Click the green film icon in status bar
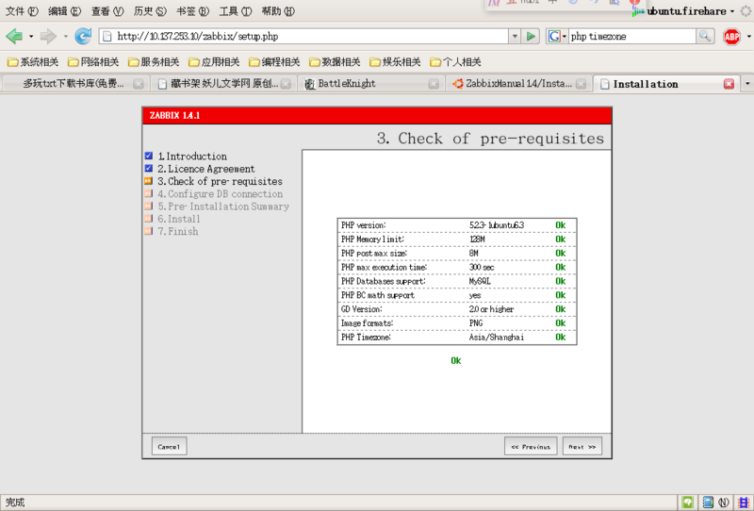The image size is (754, 511). click(x=688, y=503)
